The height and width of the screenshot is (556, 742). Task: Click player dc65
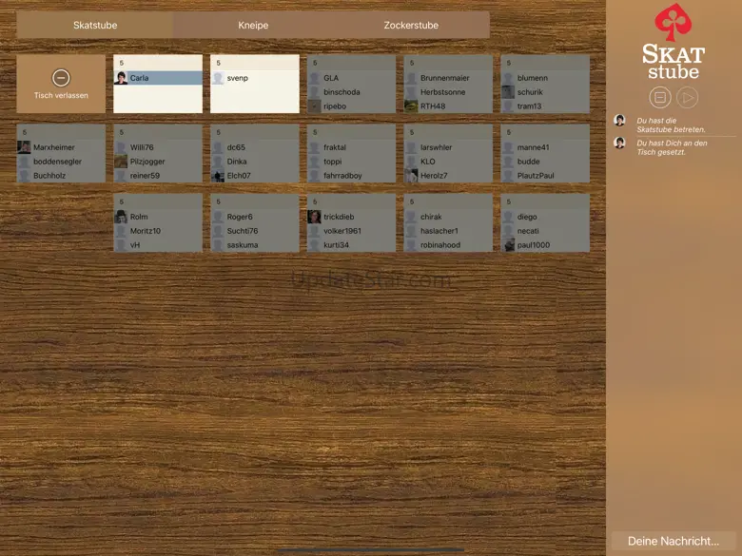pyautogui.click(x=255, y=147)
